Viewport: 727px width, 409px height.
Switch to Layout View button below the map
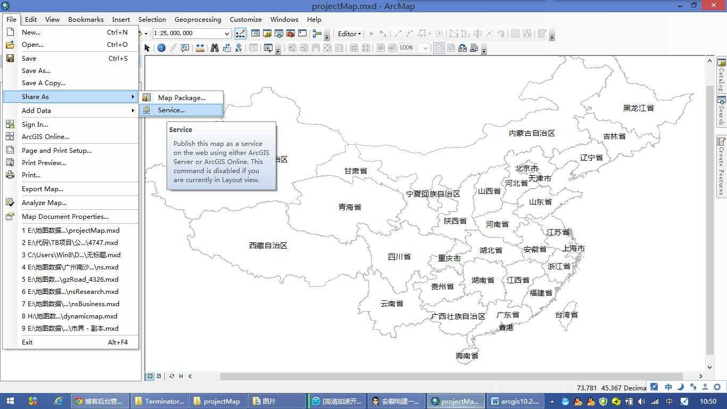(159, 376)
